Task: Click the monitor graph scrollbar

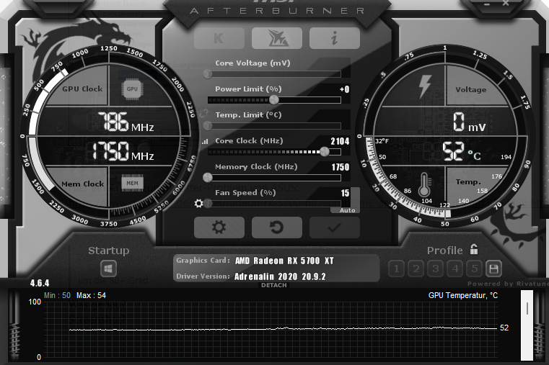Action: point(527,325)
